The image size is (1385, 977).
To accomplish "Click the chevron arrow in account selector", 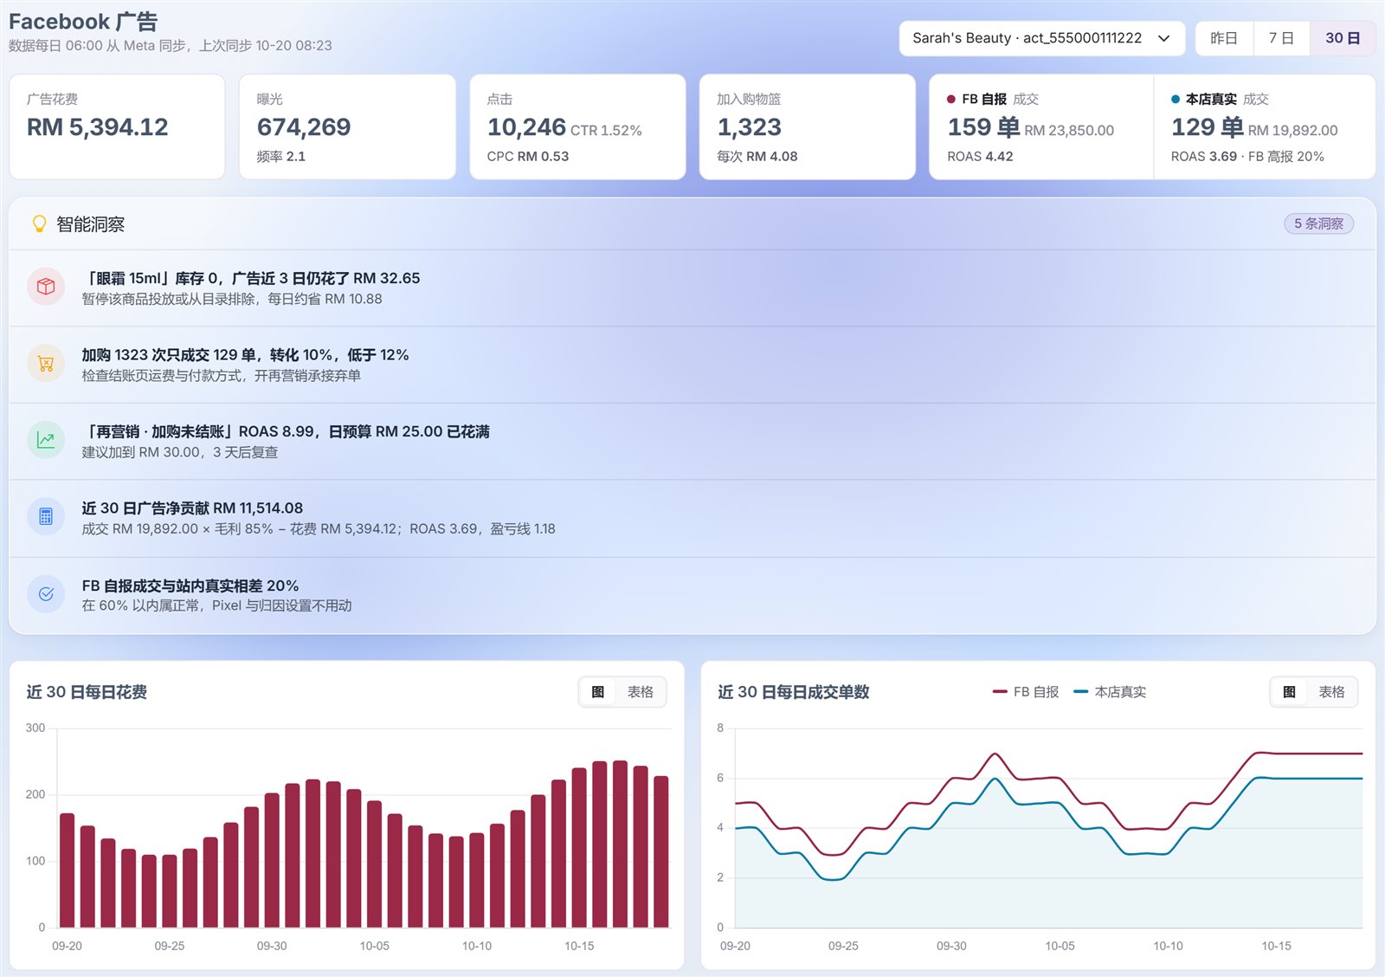I will click(1164, 38).
